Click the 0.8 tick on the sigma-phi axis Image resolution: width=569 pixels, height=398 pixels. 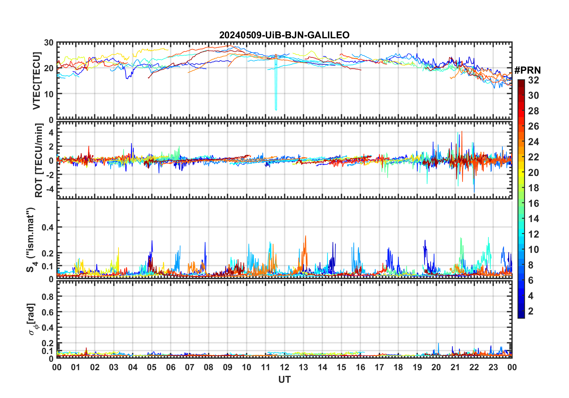47,297
